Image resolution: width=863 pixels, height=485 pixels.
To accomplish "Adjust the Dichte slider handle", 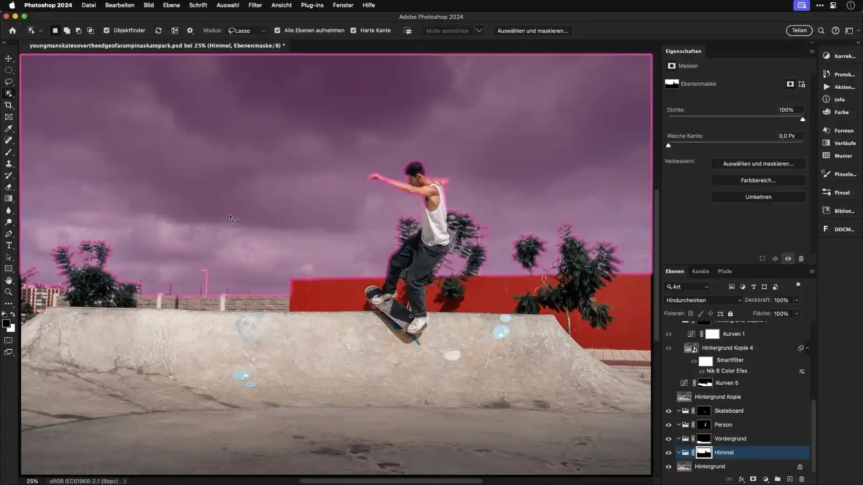I will click(803, 119).
